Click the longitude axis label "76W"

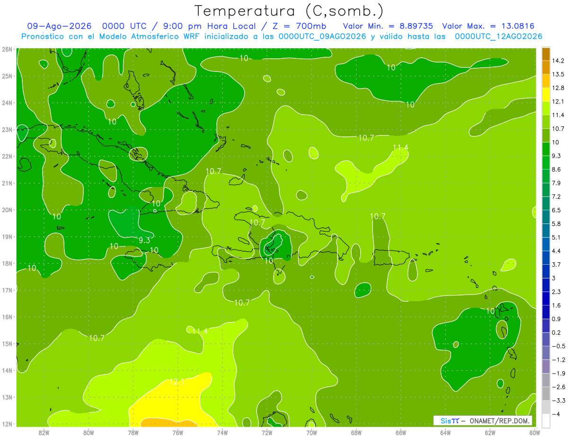[x=177, y=432]
